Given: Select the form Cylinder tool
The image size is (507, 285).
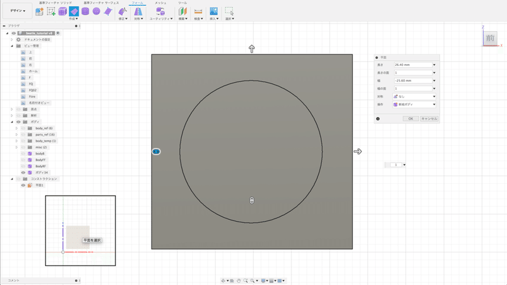Looking at the screenshot, I should tap(85, 11).
